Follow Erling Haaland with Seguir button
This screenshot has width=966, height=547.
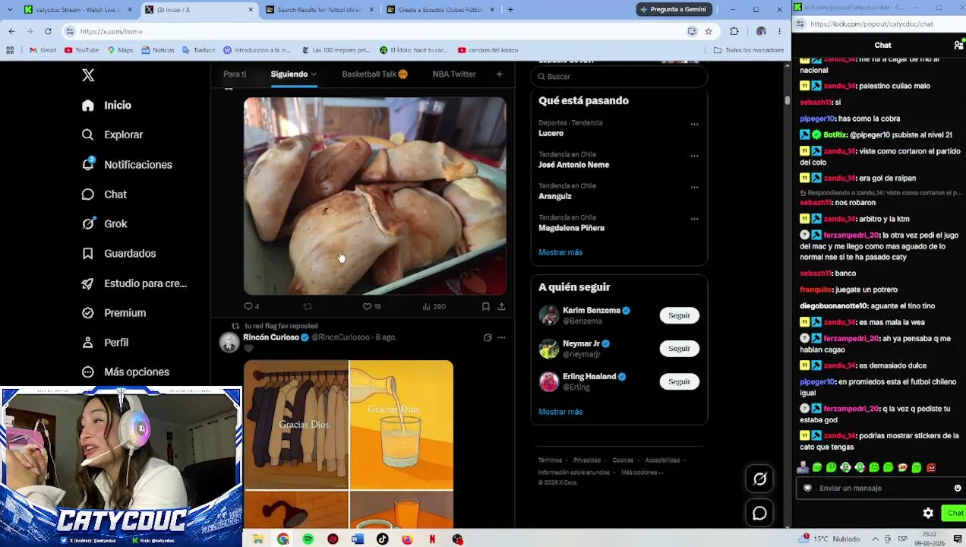click(x=679, y=381)
